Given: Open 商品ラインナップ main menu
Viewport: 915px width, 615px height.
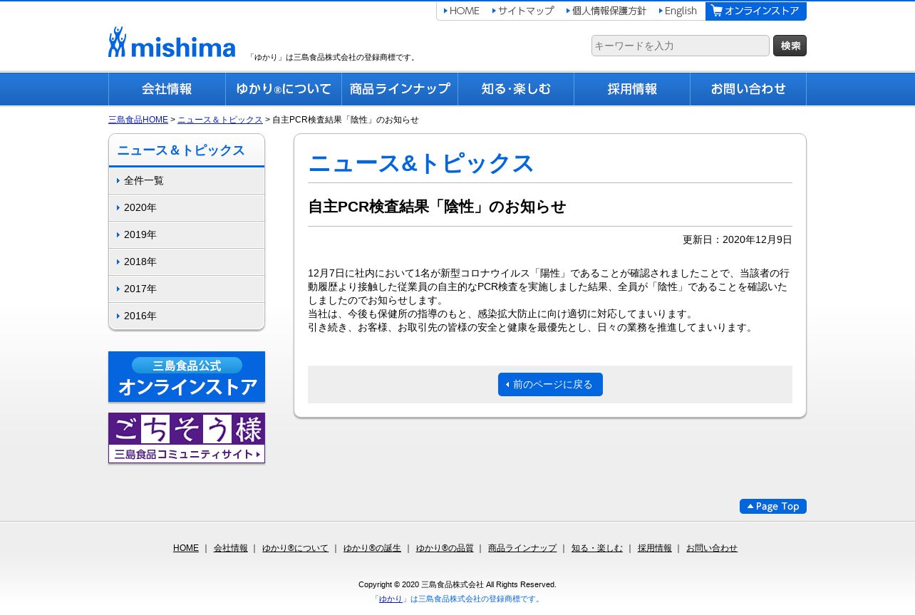Looking at the screenshot, I should [x=400, y=89].
